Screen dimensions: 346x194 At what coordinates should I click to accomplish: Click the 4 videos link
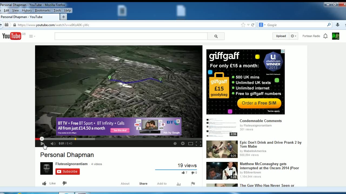(x=97, y=164)
